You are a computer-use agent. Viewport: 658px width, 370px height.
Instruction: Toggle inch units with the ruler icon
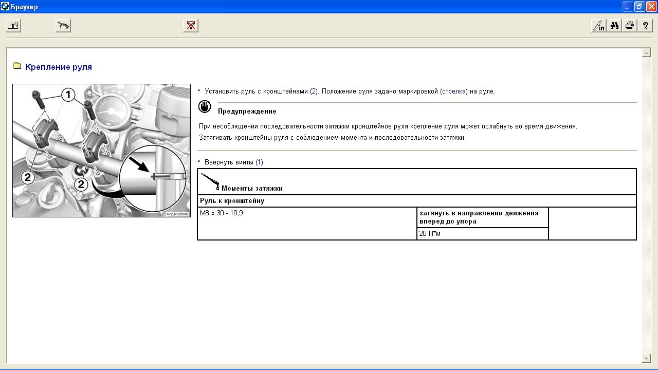pyautogui.click(x=599, y=26)
